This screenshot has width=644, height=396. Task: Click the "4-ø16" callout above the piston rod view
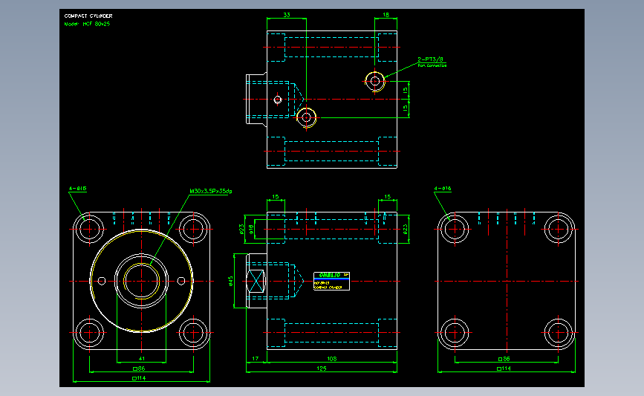tap(78, 189)
